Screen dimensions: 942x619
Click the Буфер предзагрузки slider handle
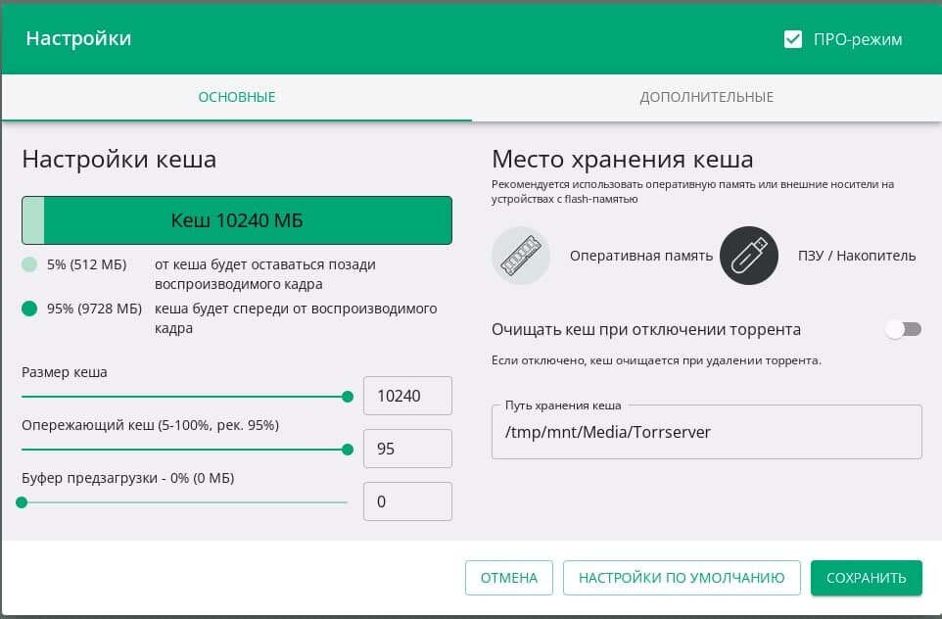pyautogui.click(x=22, y=502)
